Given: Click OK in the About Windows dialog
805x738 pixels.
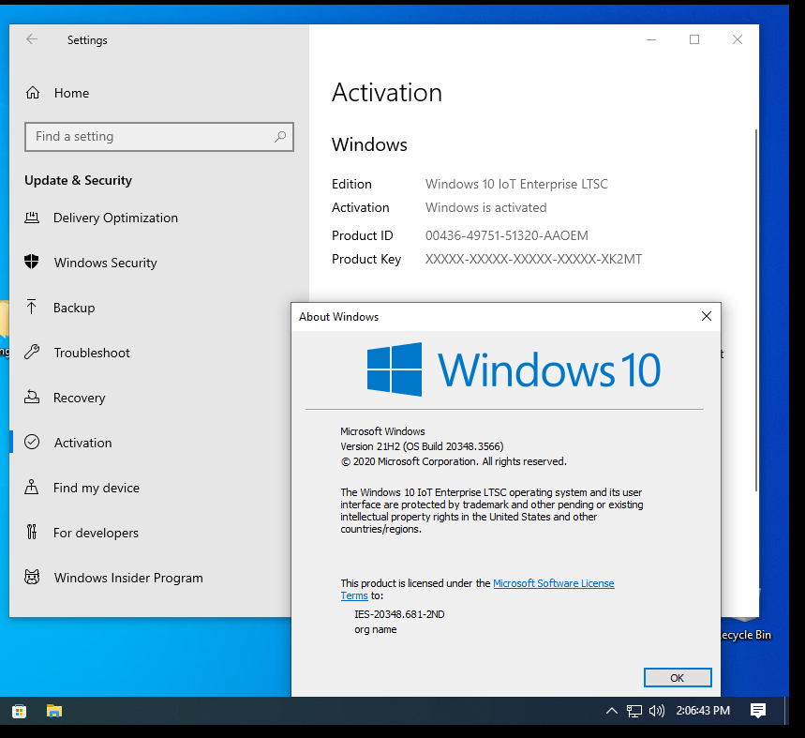Looking at the screenshot, I should point(678,678).
